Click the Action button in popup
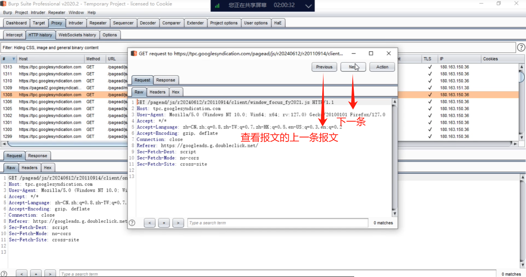The image size is (526, 277). pyautogui.click(x=382, y=67)
